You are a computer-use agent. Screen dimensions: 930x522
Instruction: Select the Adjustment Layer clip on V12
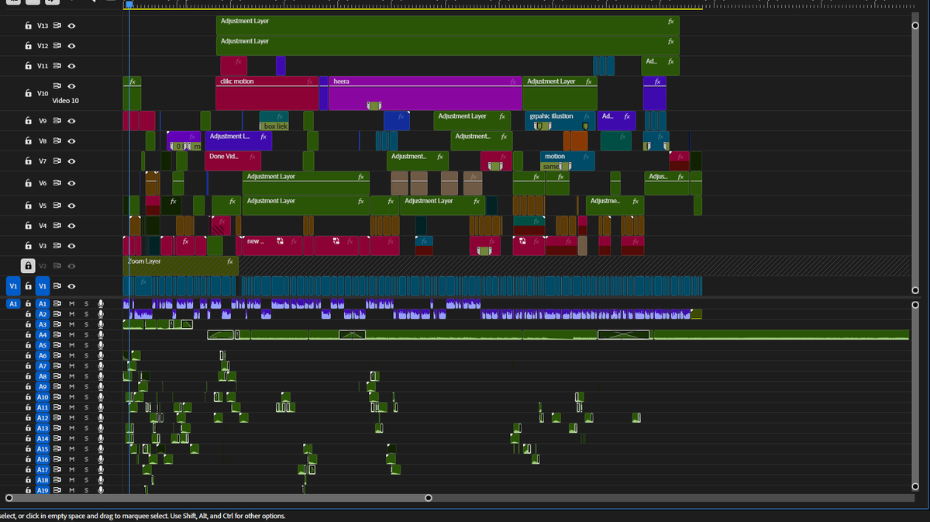coord(447,46)
